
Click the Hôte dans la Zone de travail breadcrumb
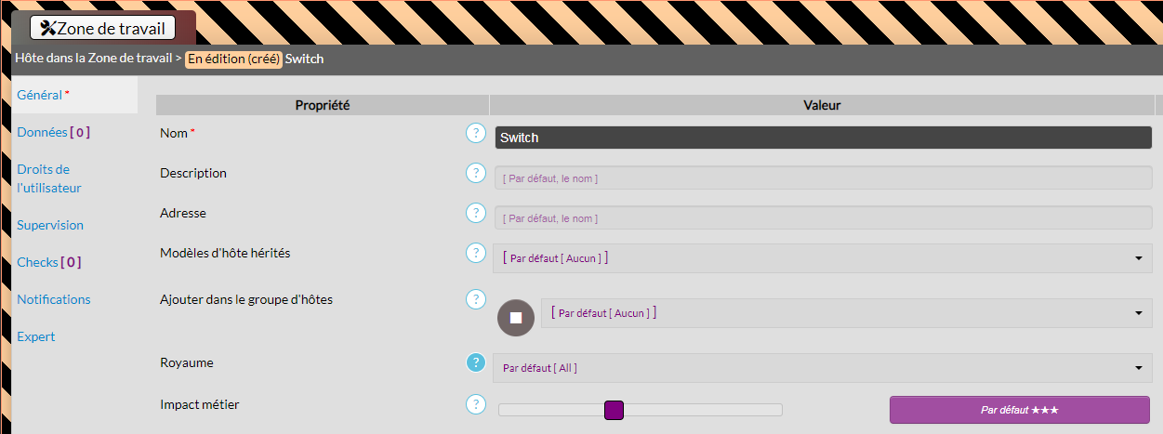tap(93, 59)
